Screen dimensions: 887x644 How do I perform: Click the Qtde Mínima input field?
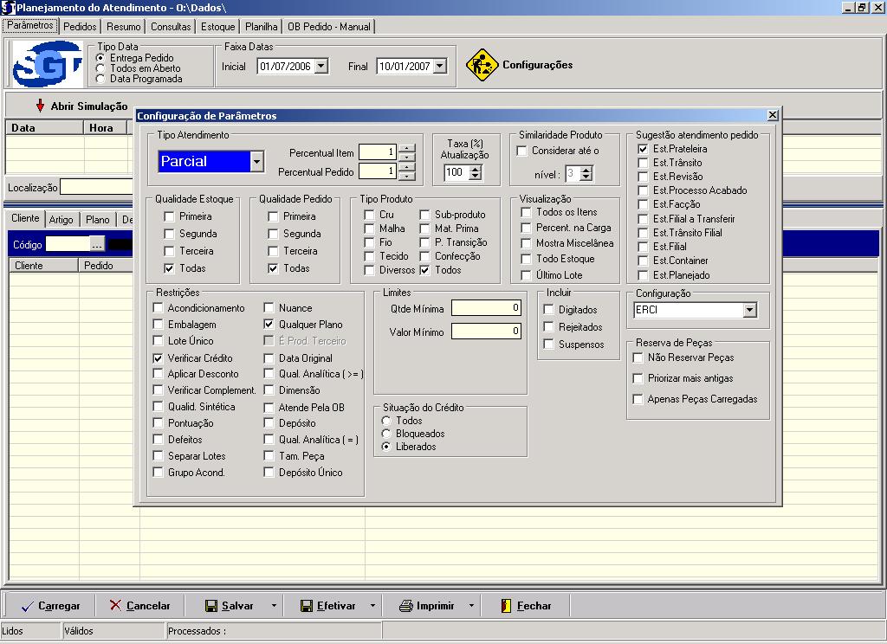pos(486,308)
